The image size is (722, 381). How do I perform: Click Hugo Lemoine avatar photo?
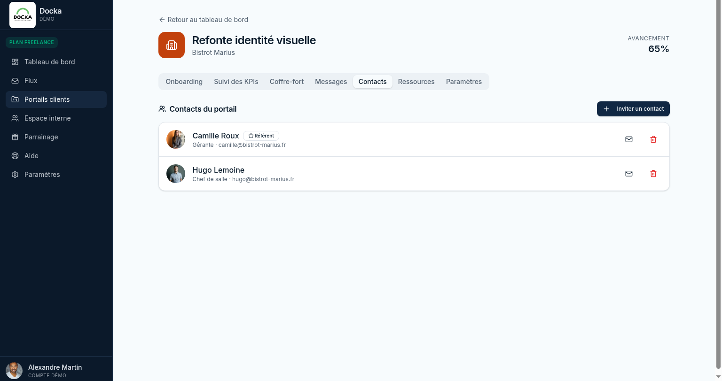(x=176, y=174)
